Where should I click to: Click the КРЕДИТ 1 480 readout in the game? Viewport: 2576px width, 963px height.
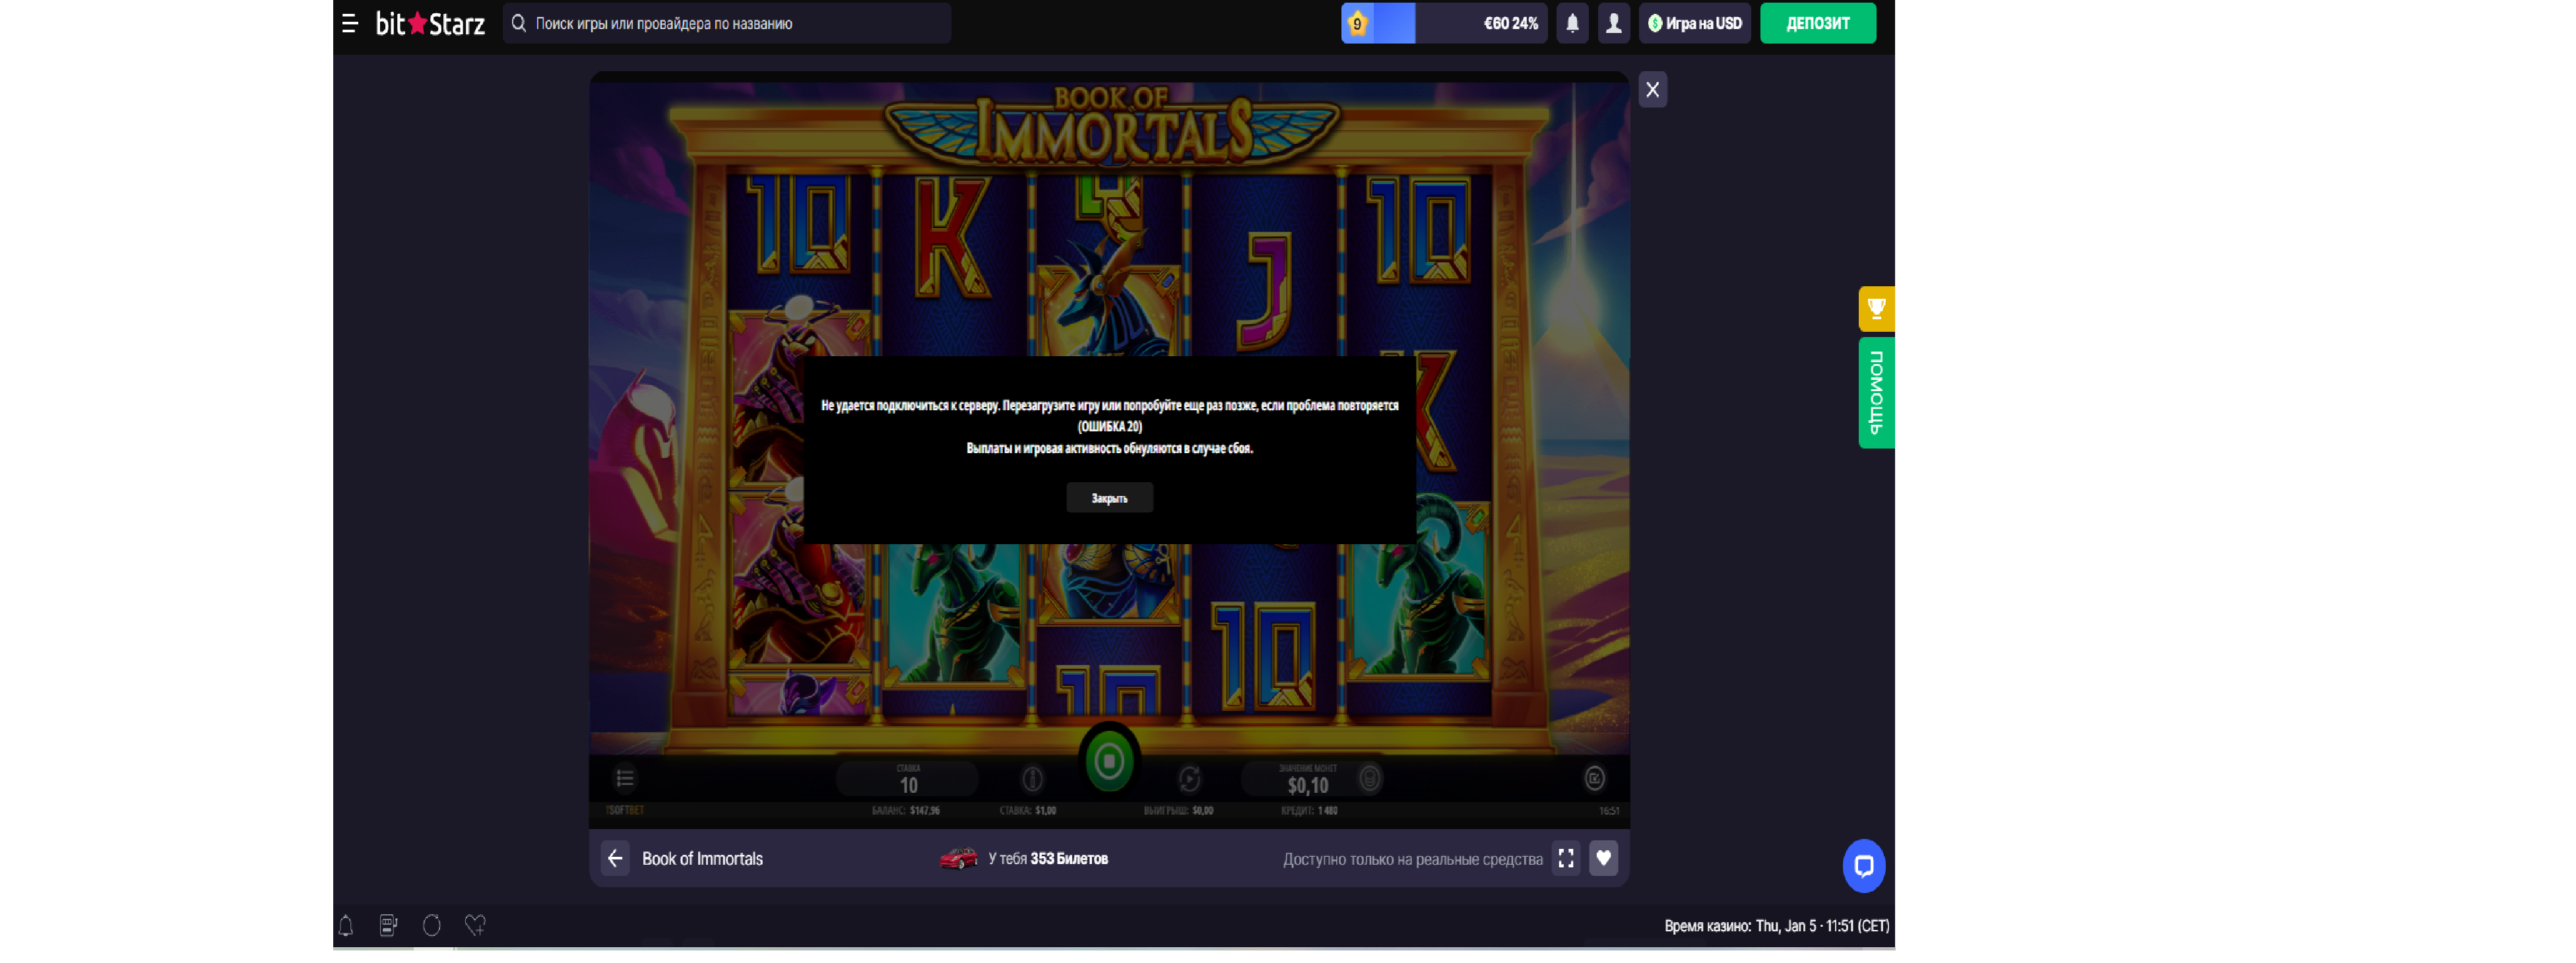pos(1309,811)
